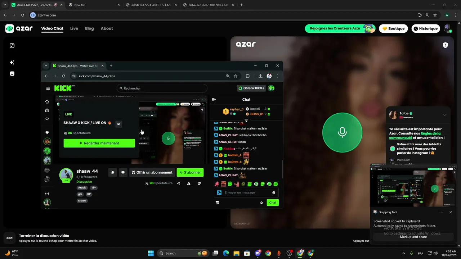Open sparkle effects icon in Azar sidebar

[12, 62]
